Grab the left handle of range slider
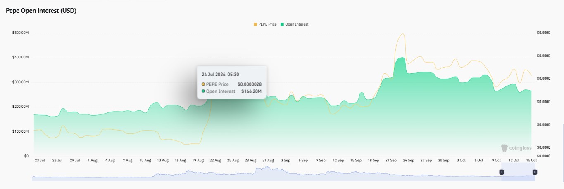The image size is (564, 189). (502, 172)
